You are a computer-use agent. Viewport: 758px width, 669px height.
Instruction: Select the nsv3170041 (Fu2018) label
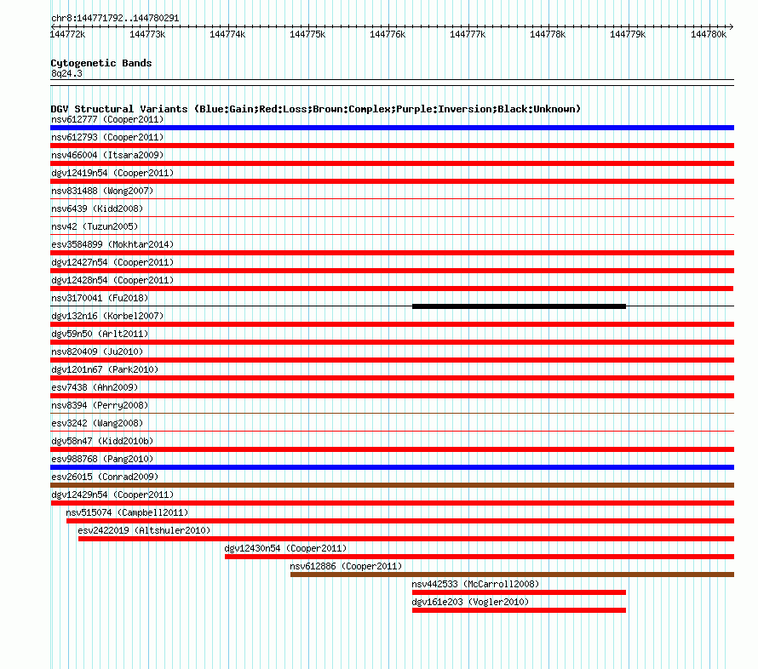tap(100, 298)
